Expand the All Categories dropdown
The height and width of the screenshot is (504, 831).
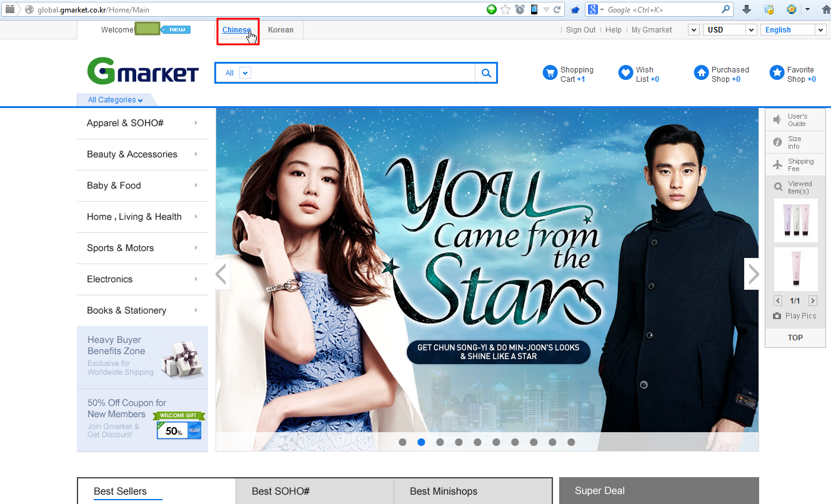[x=115, y=100]
